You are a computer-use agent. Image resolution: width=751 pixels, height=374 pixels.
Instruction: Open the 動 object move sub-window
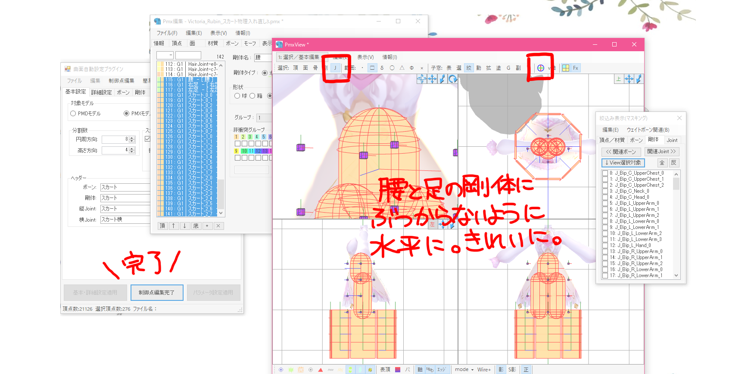(x=479, y=68)
